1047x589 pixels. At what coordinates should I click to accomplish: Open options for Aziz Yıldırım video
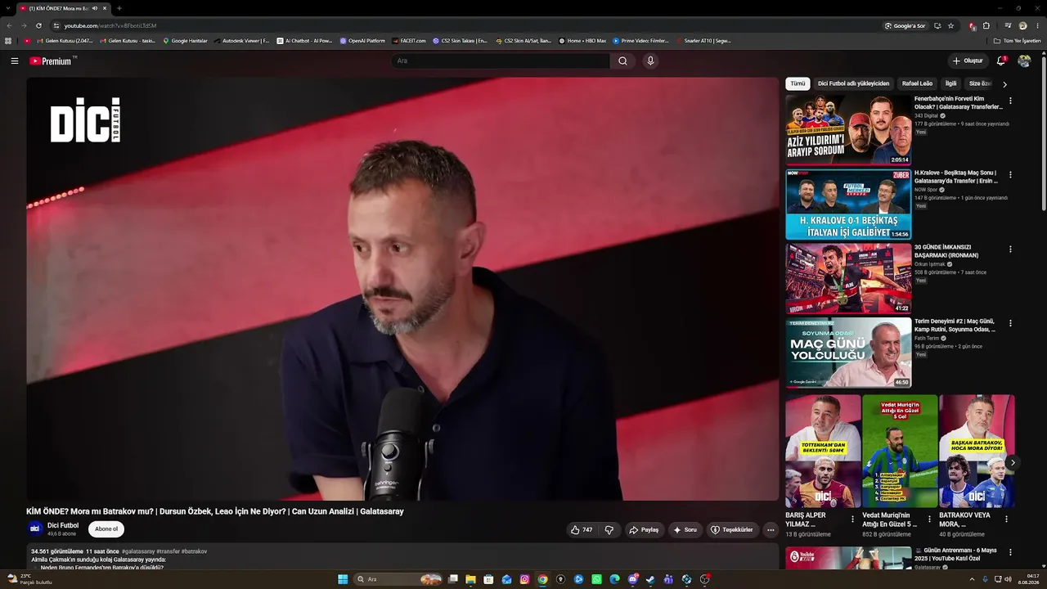[1010, 101]
